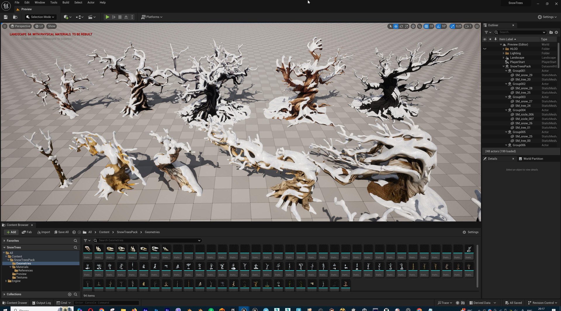
Task: Open the Outliner filter options
Action: click(488, 32)
